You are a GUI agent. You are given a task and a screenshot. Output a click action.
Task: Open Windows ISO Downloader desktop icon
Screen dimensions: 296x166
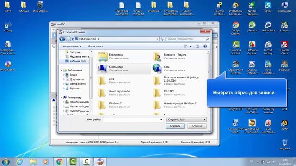pyautogui.click(x=252, y=126)
